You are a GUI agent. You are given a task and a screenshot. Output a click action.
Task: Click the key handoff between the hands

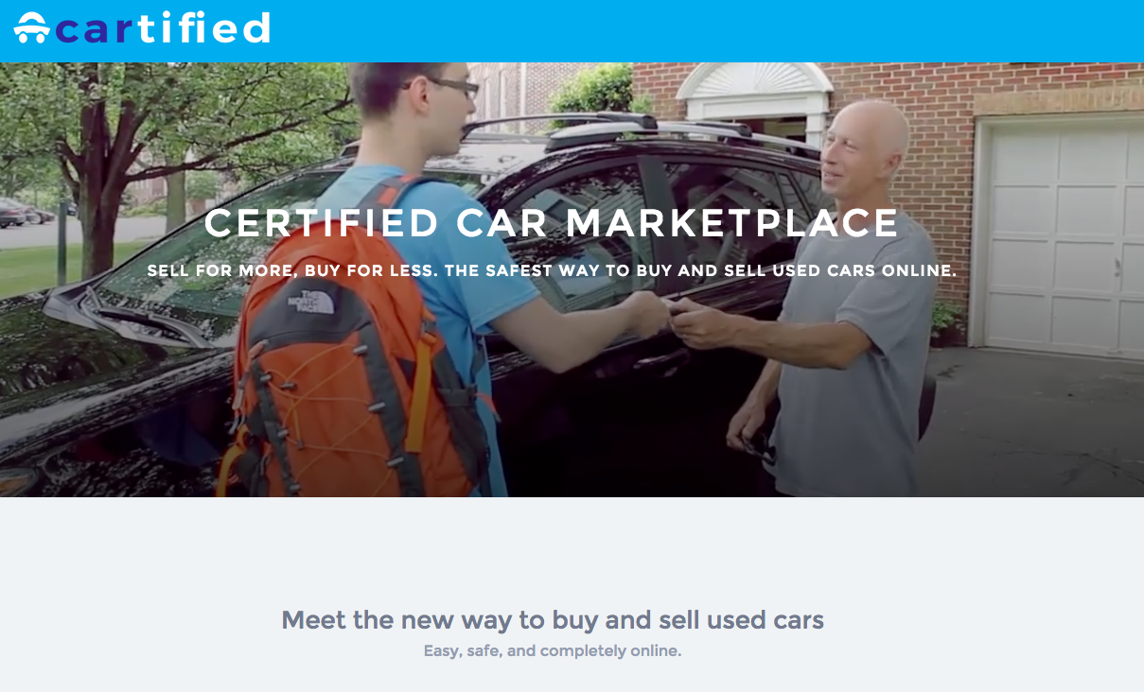(x=676, y=310)
